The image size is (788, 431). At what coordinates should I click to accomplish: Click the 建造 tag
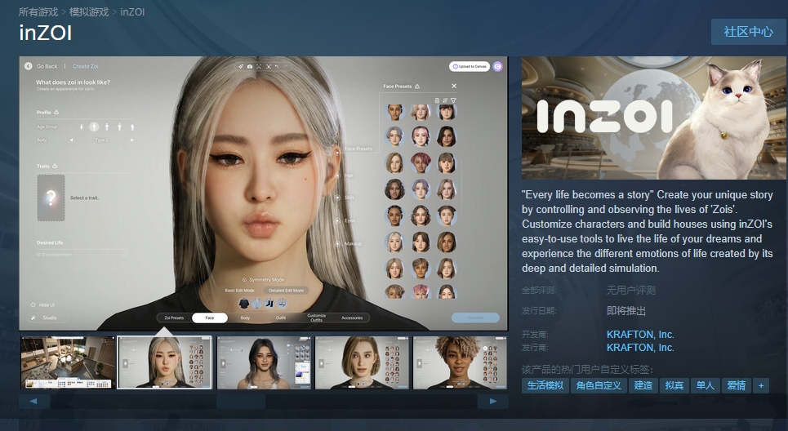[643, 385]
